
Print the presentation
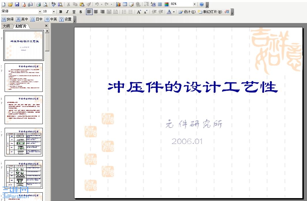39,4
